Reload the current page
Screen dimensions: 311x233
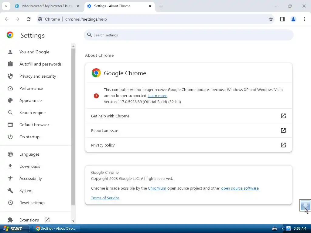29,19
